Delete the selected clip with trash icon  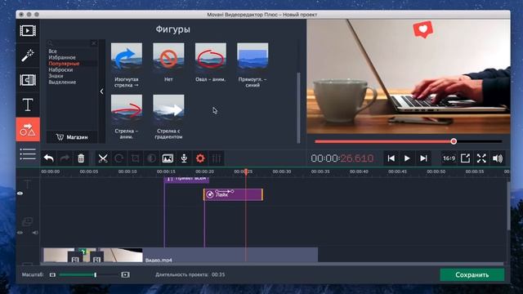pos(81,158)
